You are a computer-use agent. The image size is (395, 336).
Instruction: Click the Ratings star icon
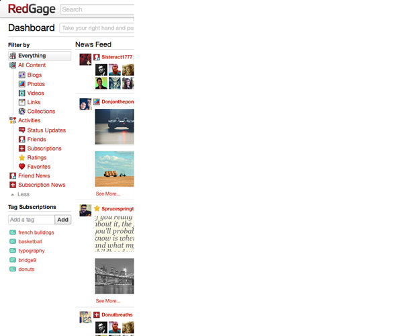[x=22, y=157]
